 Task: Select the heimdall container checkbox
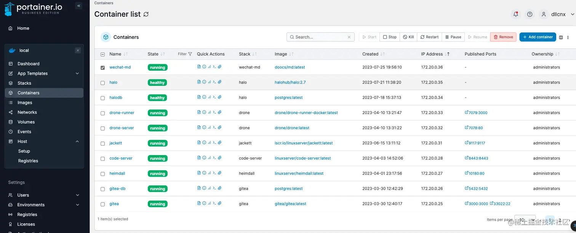(102, 174)
